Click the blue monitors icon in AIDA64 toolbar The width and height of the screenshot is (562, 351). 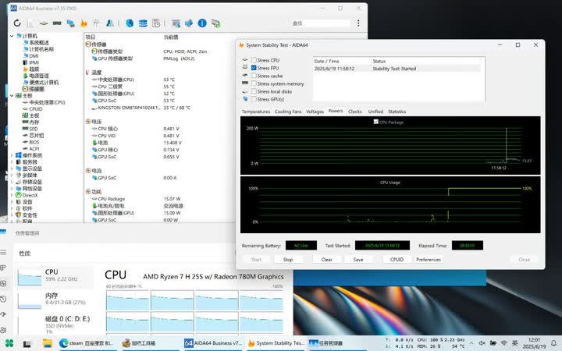coord(70,23)
